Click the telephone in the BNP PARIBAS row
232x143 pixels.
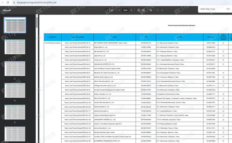tap(211, 43)
